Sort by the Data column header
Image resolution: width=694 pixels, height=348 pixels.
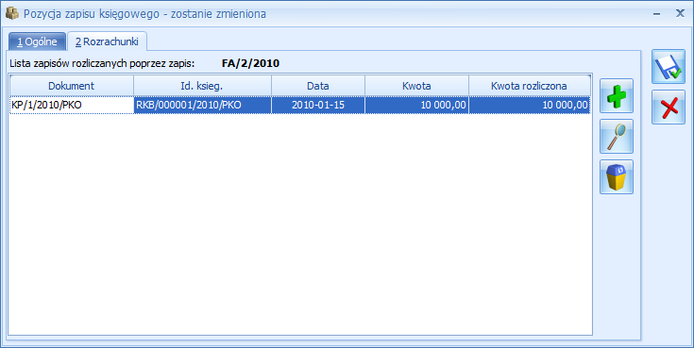(318, 86)
